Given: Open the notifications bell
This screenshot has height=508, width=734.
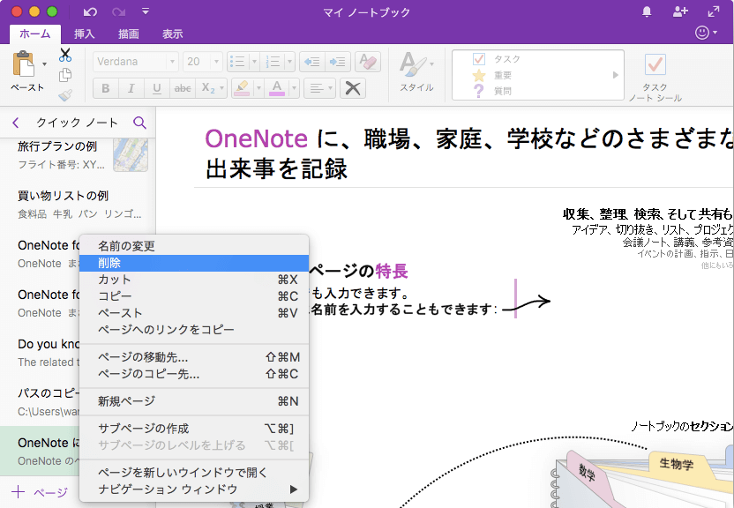Looking at the screenshot, I should tap(647, 11).
